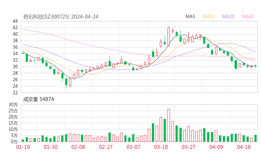261x155 pixels.
Task: Click the 成交量 54874 volume label
Action: (38, 99)
